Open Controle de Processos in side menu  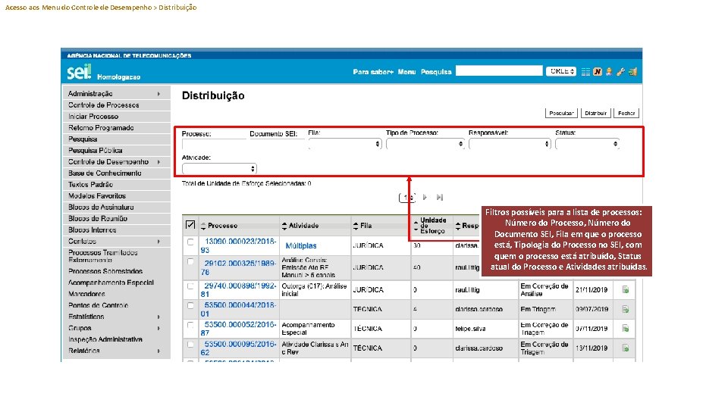point(117,105)
